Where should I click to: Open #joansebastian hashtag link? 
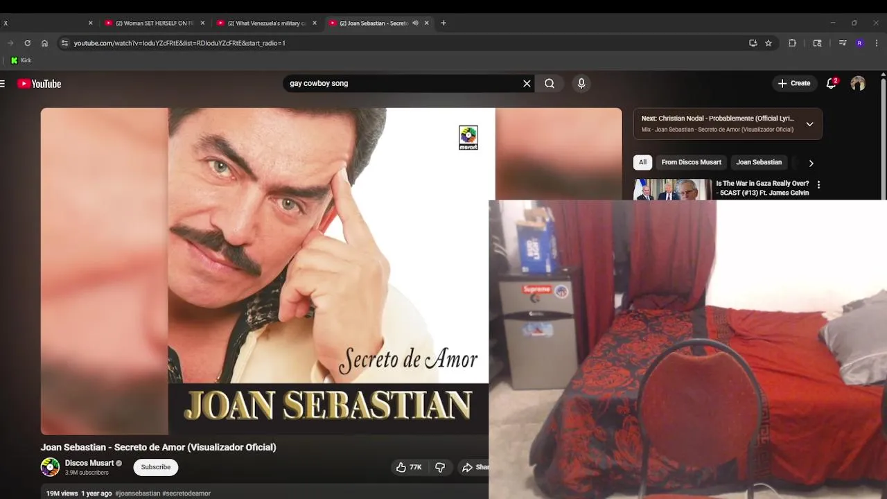coord(137,493)
